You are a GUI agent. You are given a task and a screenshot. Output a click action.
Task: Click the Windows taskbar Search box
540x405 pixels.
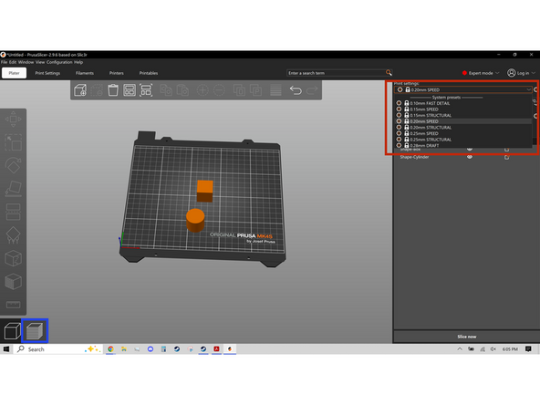(58, 349)
